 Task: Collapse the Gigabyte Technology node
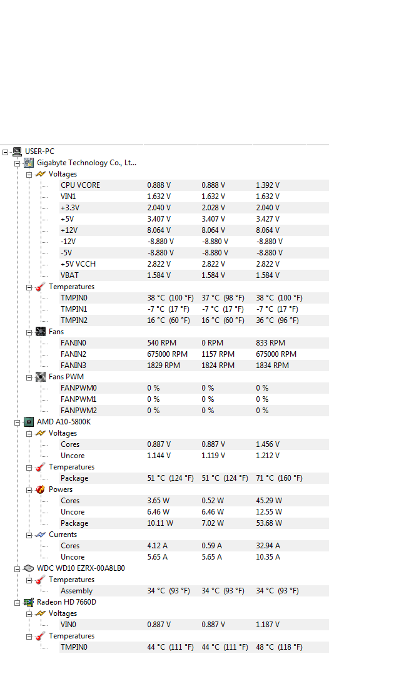point(17,163)
